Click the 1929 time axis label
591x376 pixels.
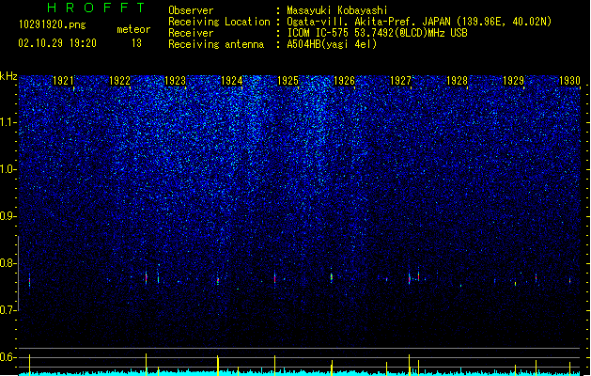tap(513, 81)
